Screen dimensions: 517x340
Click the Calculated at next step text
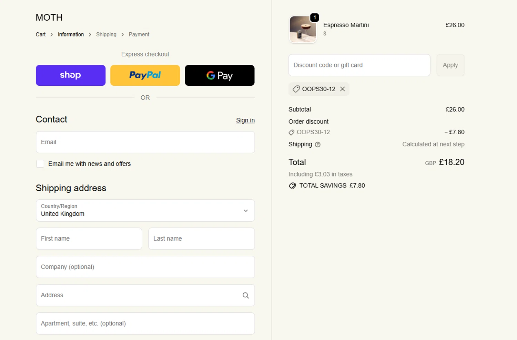pyautogui.click(x=433, y=144)
